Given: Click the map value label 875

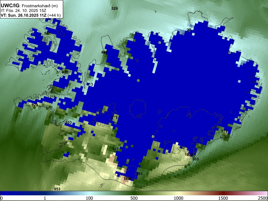Looking at the screenshot, I should click(114, 118).
